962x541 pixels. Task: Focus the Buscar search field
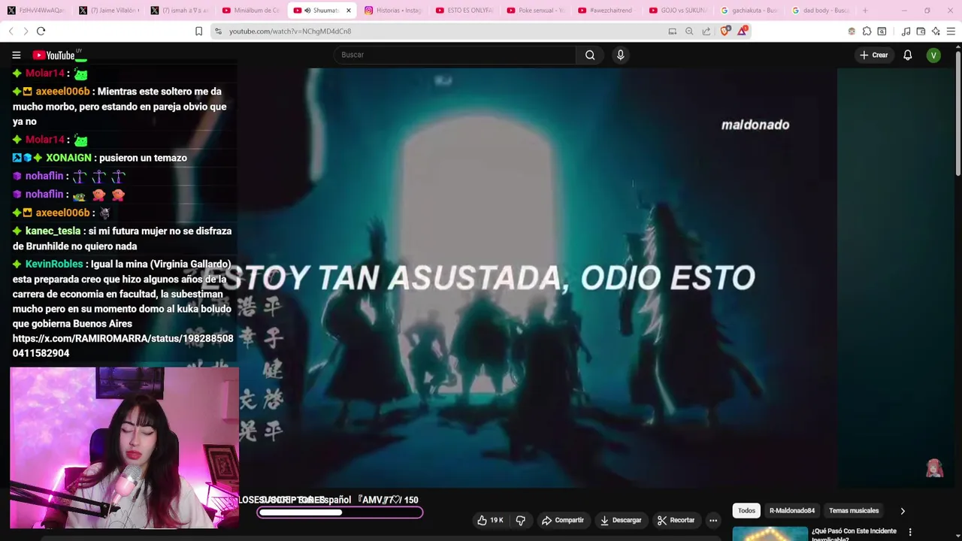455,55
